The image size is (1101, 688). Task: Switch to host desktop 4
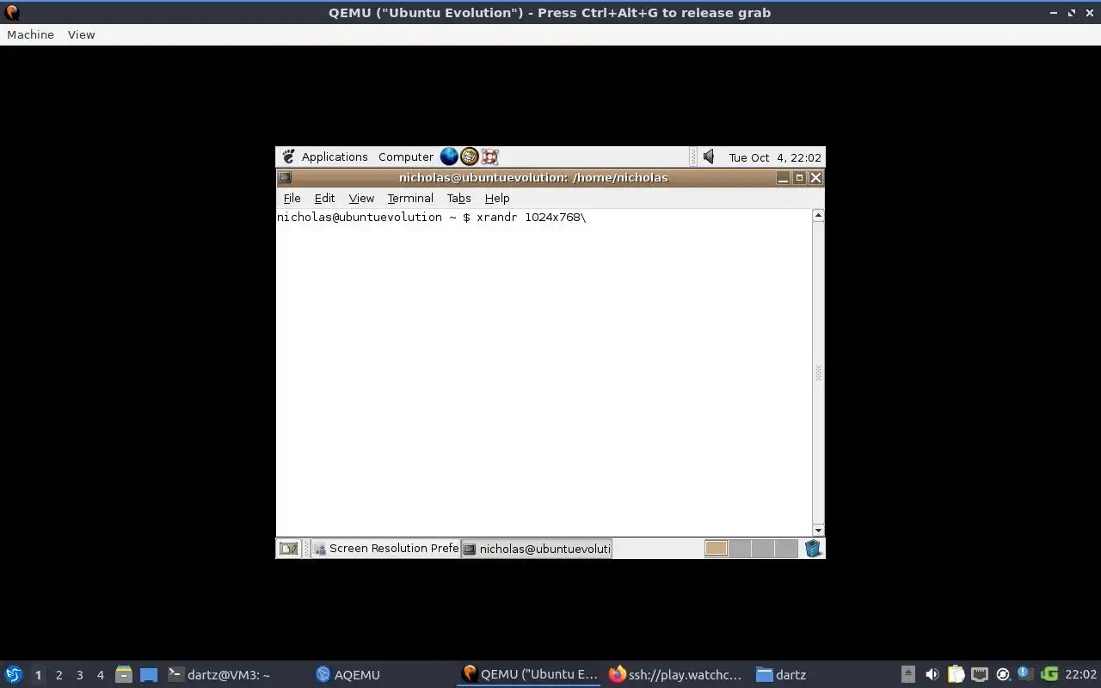pyautogui.click(x=100, y=675)
